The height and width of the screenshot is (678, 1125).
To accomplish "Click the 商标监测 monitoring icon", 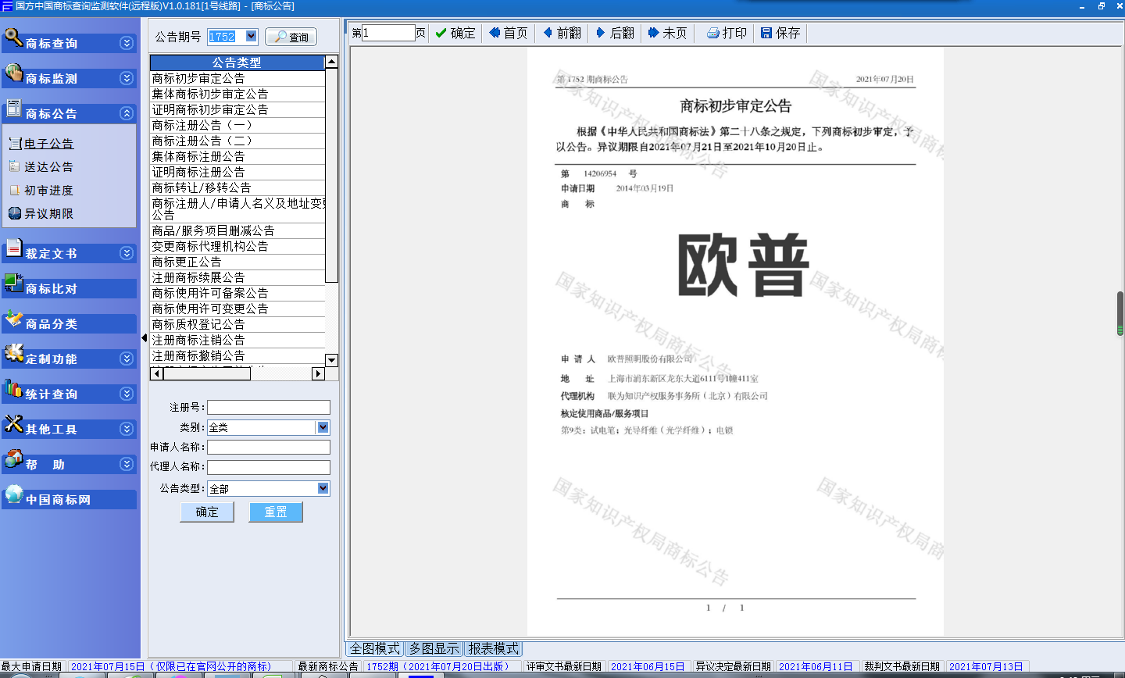I will [13, 73].
